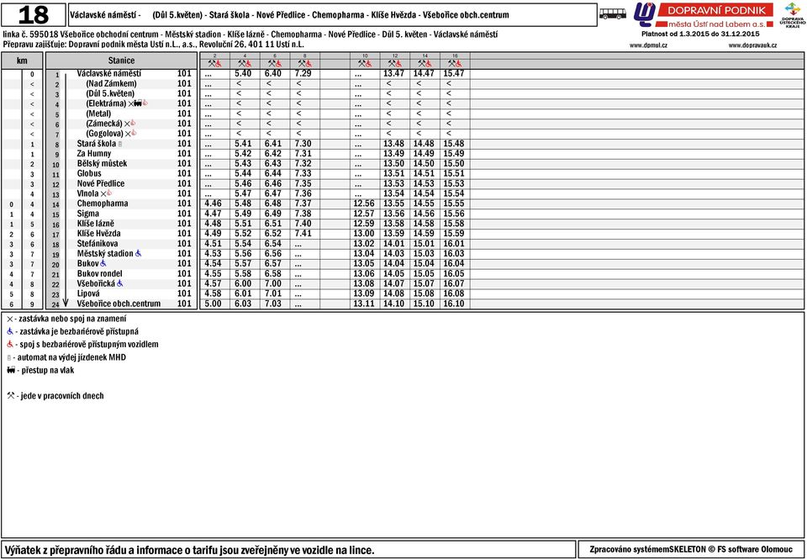The width and height of the screenshot is (807, 560).
Task: Click the 5.40 departure from Václavské náměstí
Action: coord(243,74)
